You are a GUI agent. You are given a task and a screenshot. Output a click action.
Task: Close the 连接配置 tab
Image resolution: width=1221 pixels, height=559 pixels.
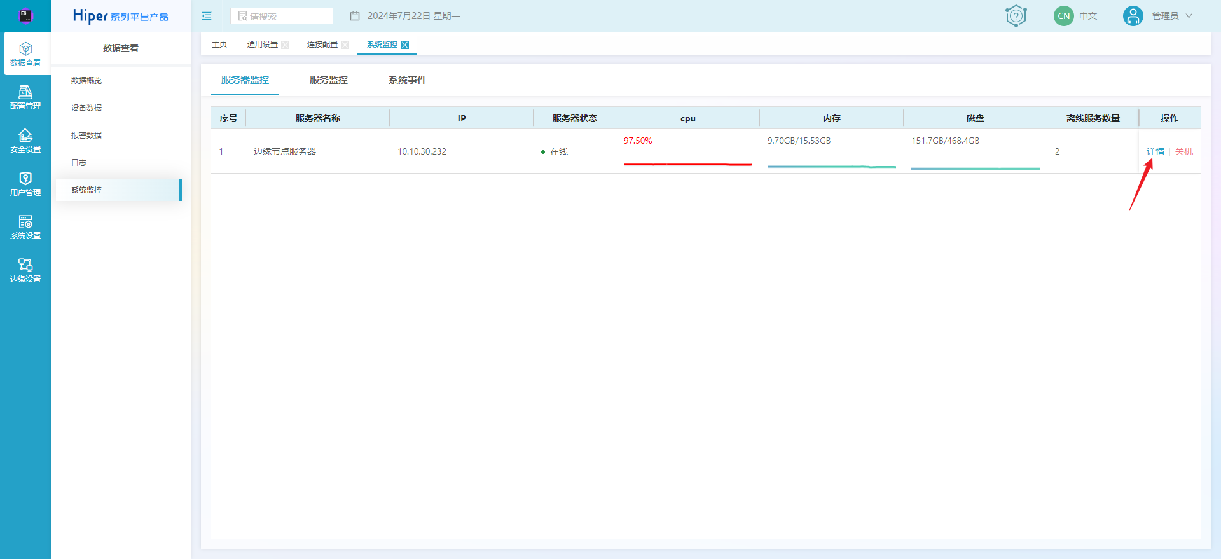[x=345, y=45]
